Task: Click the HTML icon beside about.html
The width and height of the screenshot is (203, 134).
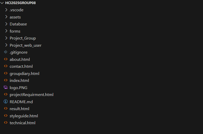Action: click(6, 59)
